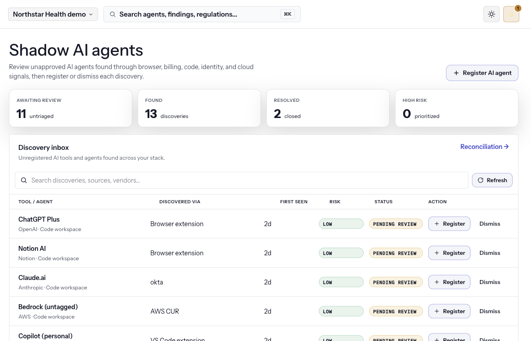Click Browser extension in the Notion AI row
This screenshot has width=531, height=341.
tap(177, 253)
